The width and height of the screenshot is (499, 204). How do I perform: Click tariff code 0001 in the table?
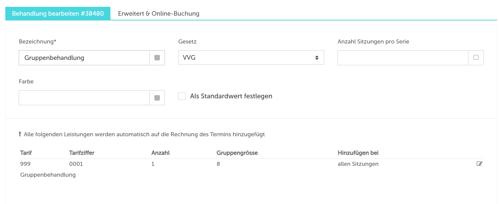tap(76, 164)
